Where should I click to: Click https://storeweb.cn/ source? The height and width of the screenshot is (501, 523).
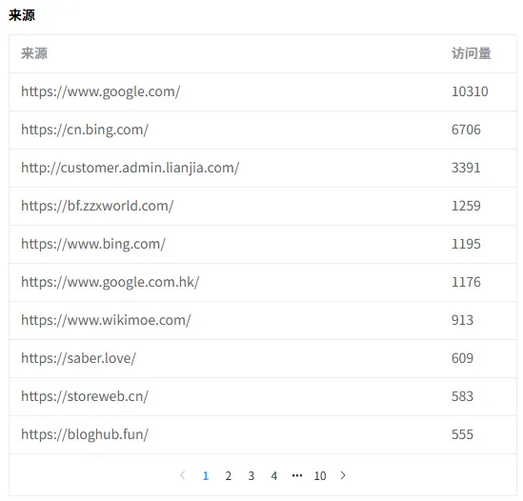point(85,396)
